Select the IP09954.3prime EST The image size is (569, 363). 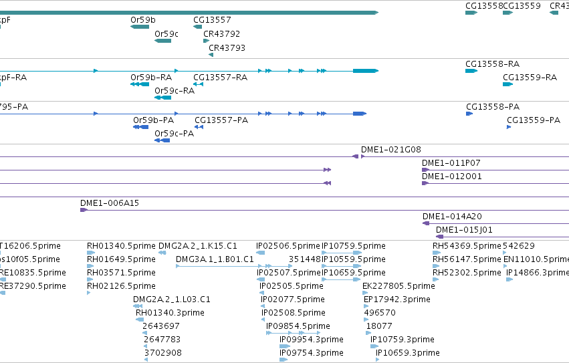click(285, 346)
